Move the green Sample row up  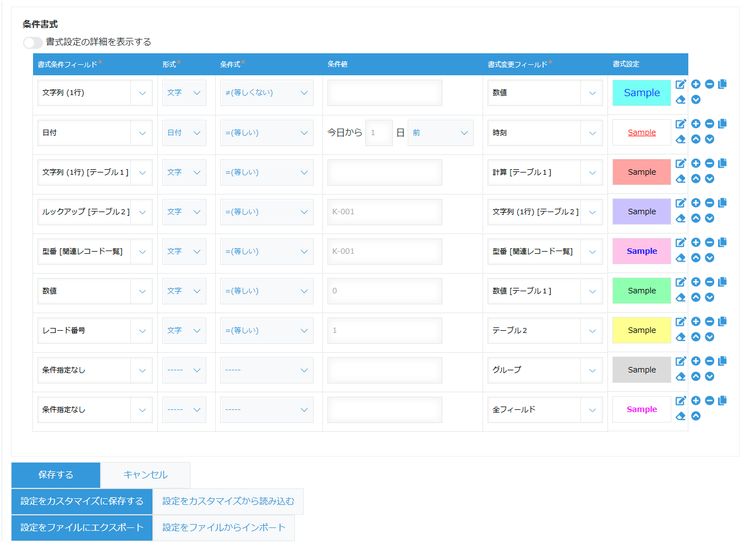[695, 297]
